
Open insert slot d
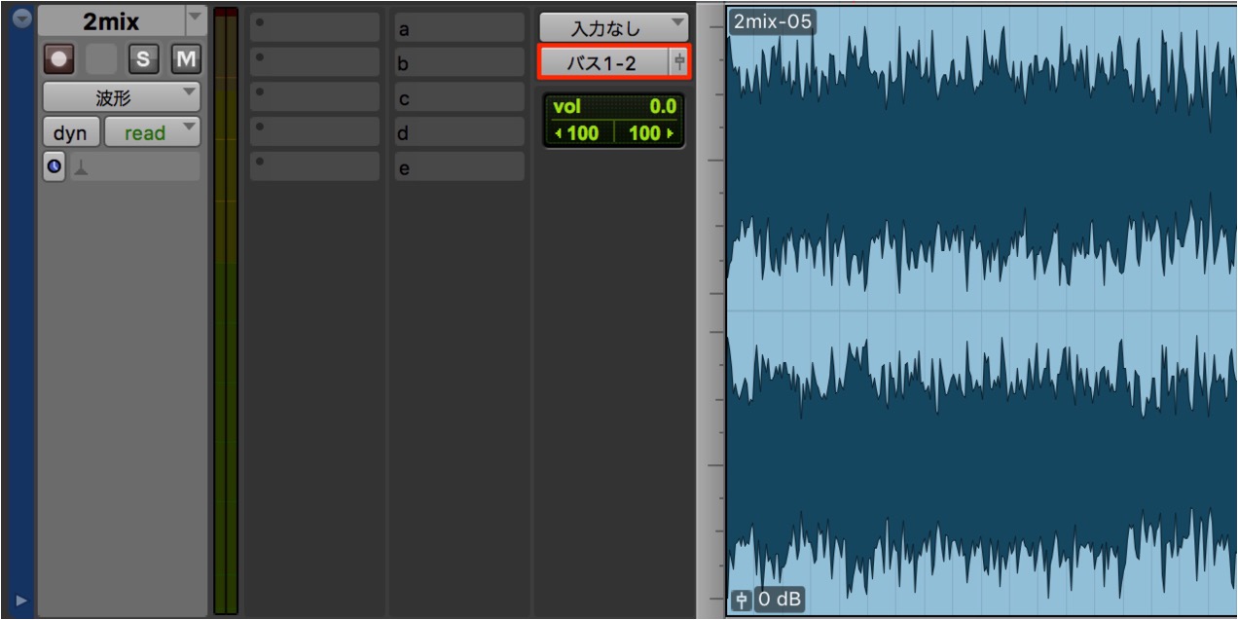click(458, 131)
